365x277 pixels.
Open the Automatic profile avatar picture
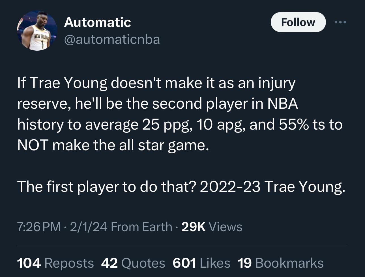(37, 31)
